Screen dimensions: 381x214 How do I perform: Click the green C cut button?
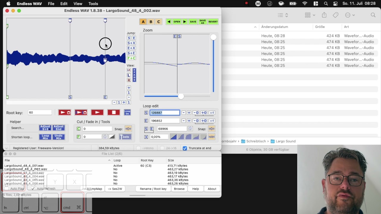pyautogui.click(x=79, y=129)
